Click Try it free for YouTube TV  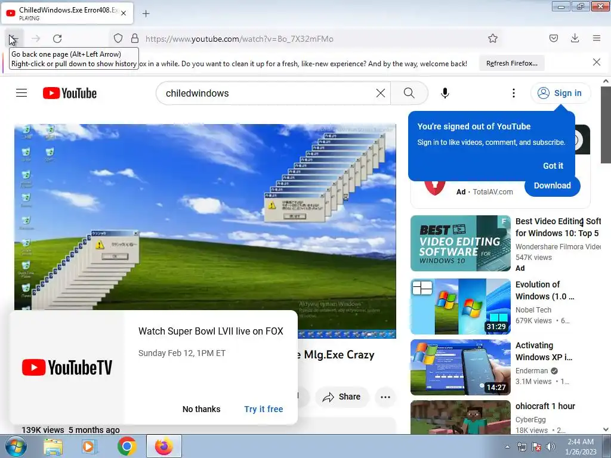tap(263, 409)
